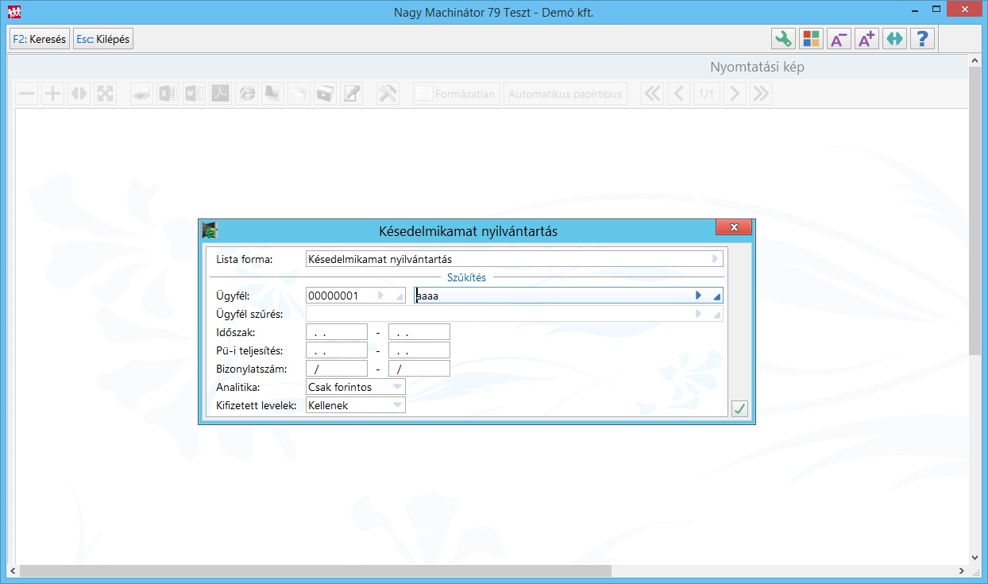Click the Szűkítés section label
Viewport: 988px width, 584px height.
coord(466,277)
